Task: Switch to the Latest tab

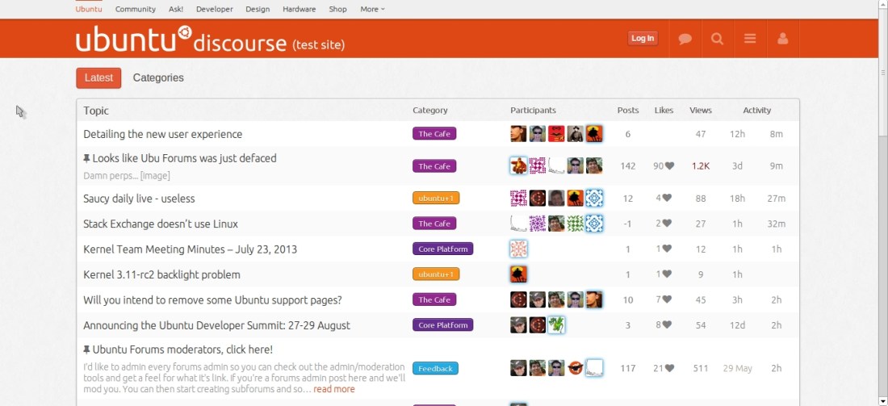Action: 98,78
